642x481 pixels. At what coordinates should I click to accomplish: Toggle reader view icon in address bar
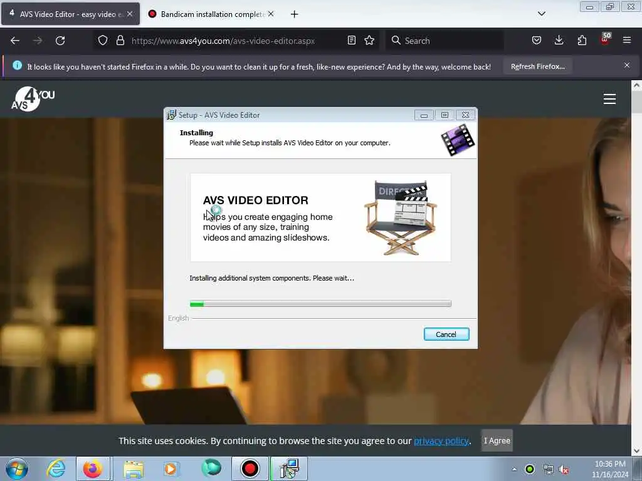point(351,41)
